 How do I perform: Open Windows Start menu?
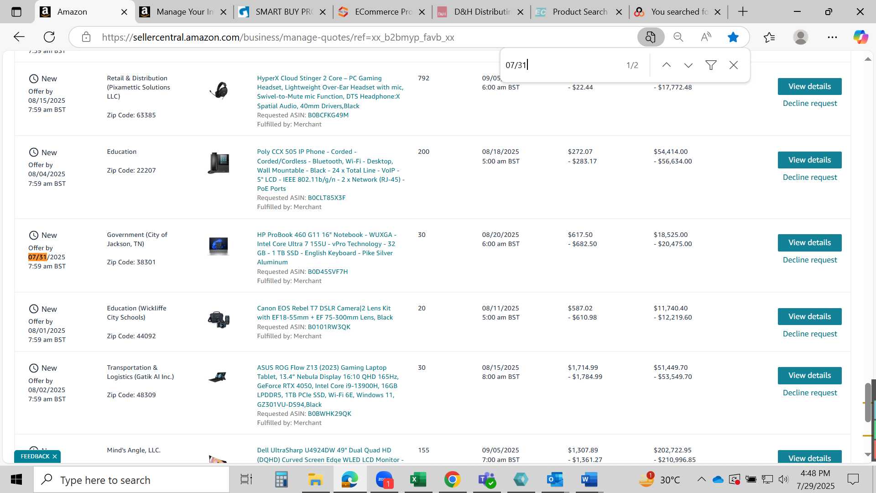point(16,480)
